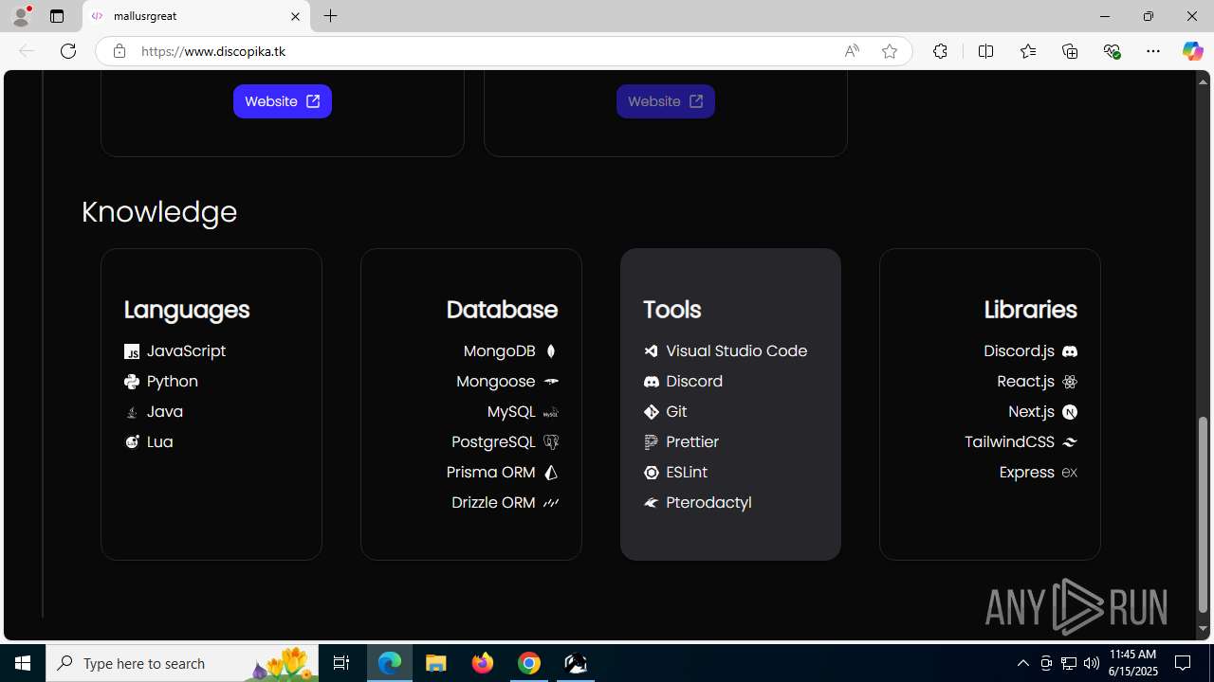Open the Copilot sidebar
Screen dimensions: 1214x682
tap(1192, 51)
